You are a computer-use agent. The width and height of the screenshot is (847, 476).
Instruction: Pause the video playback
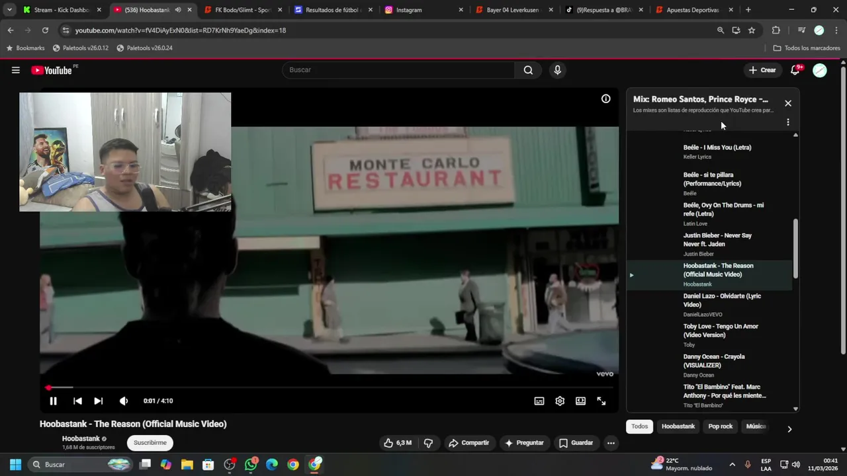click(x=53, y=401)
